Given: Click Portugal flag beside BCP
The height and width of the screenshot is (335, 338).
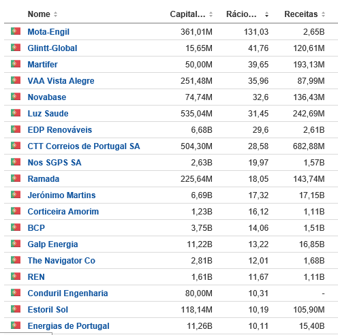Looking at the screenshot, I should click(16, 227).
